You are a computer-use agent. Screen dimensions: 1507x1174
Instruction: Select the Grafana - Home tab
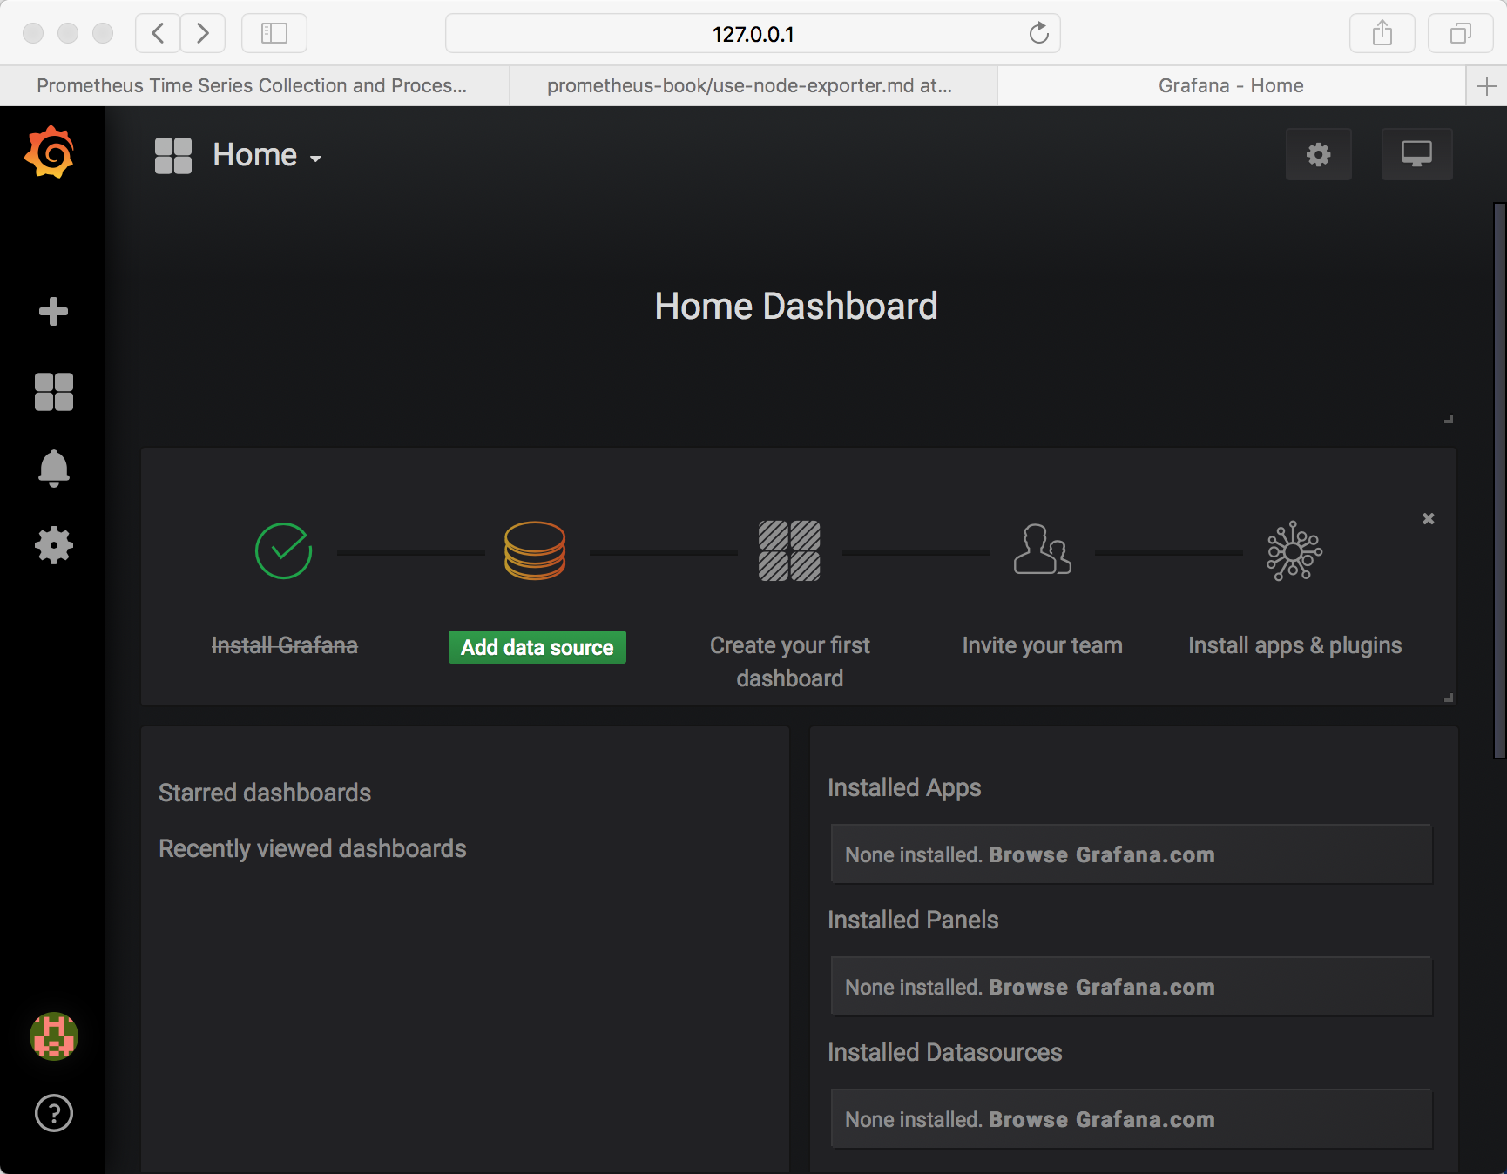point(1232,85)
